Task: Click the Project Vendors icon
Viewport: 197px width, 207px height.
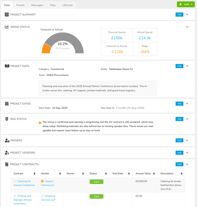Action: click(x=7, y=153)
